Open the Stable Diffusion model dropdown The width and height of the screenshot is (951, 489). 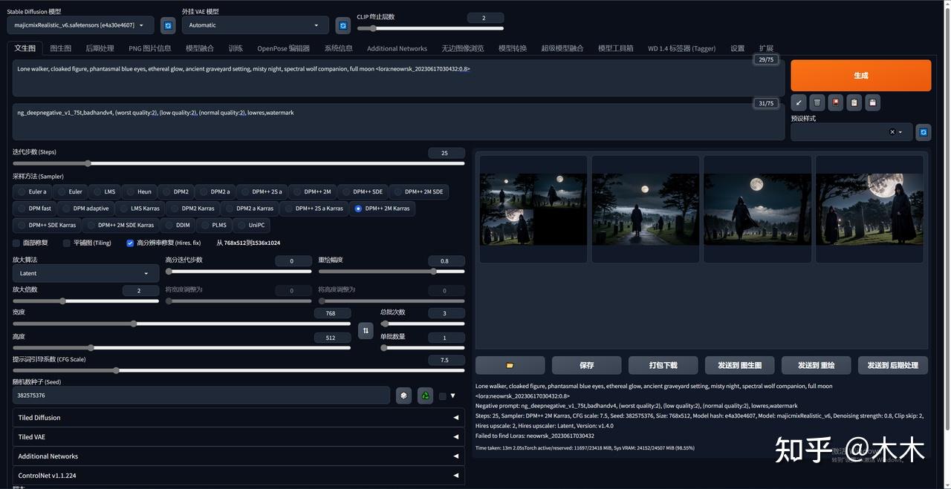tap(80, 25)
